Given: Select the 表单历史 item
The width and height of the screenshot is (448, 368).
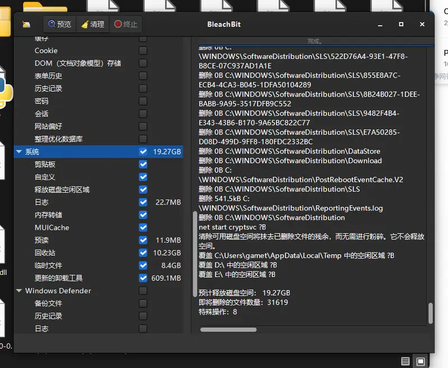Looking at the screenshot, I should click(x=48, y=76).
